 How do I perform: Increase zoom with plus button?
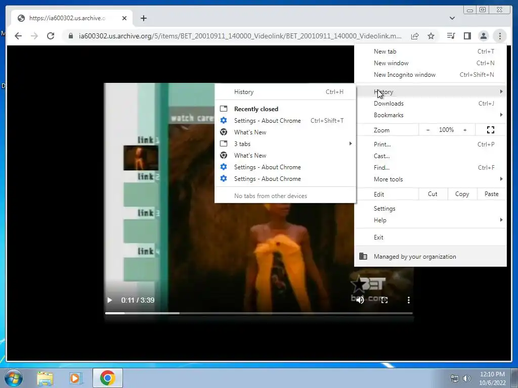(x=465, y=130)
